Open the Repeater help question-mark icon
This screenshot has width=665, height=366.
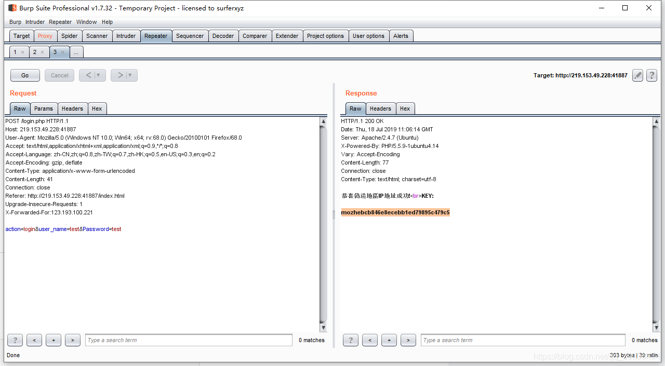[651, 75]
